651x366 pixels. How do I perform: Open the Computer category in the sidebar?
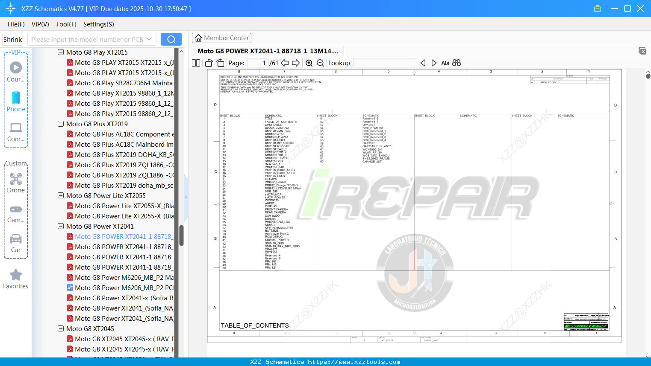point(16,132)
